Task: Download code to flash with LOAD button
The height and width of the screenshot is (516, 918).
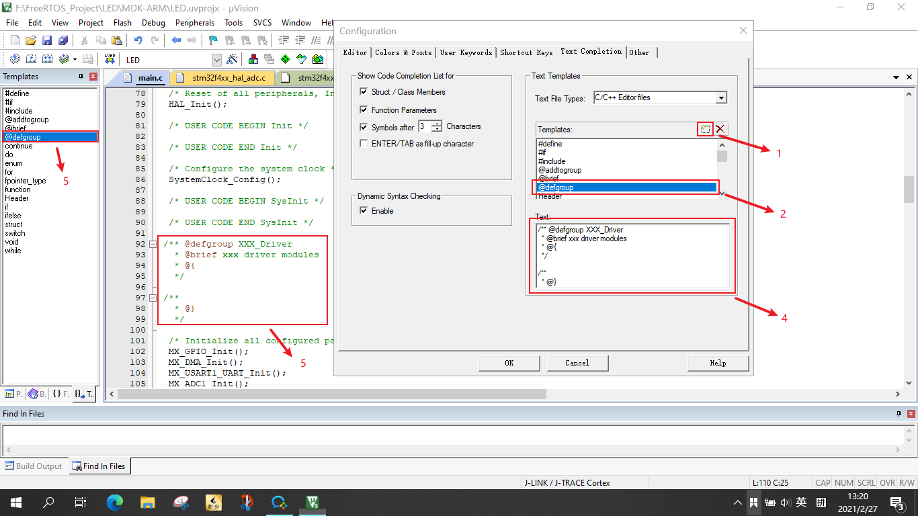Action: pos(109,58)
